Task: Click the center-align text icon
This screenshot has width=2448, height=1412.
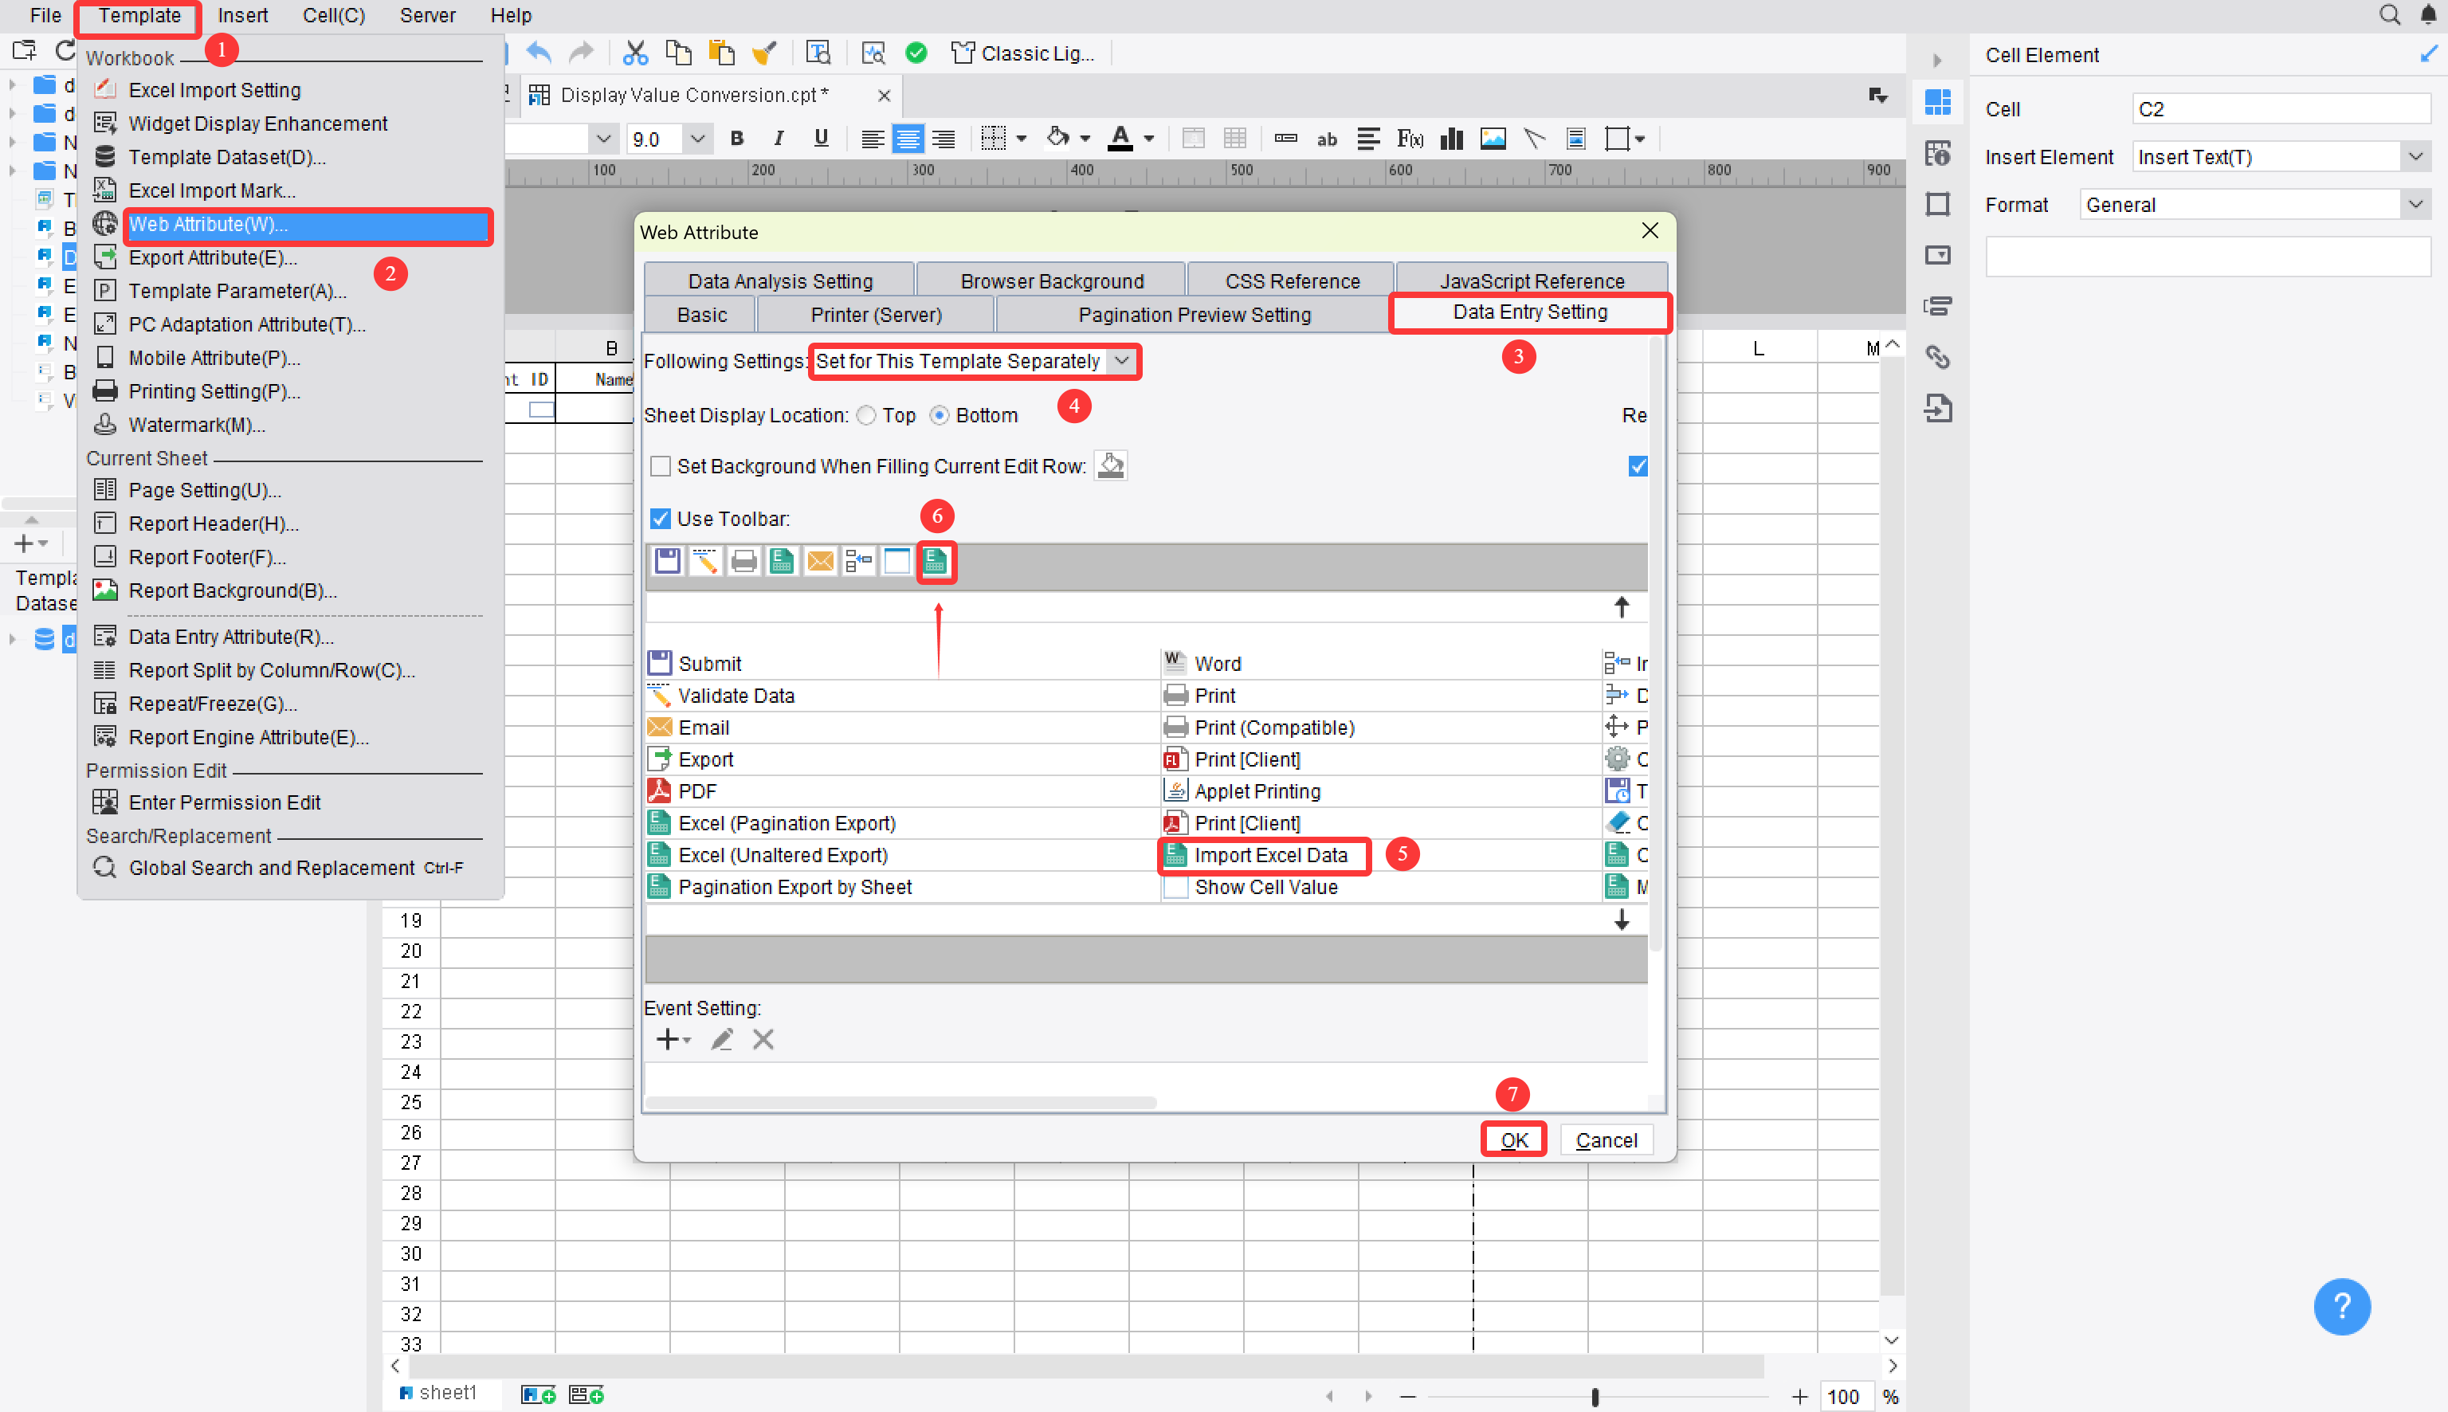Action: [908, 139]
